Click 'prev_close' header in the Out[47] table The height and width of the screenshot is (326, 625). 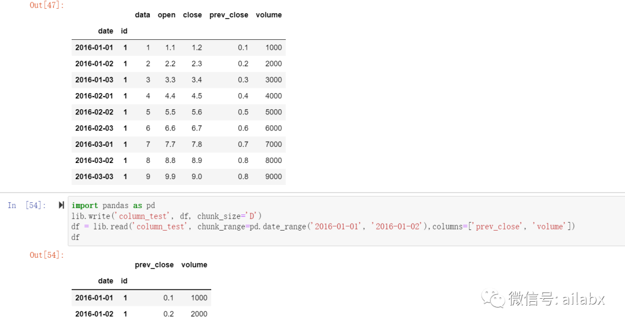229,15
